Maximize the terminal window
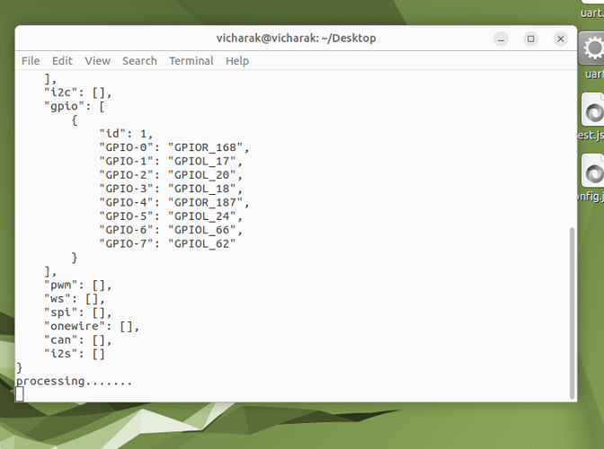Image resolution: width=604 pixels, height=449 pixels. pos(531,39)
